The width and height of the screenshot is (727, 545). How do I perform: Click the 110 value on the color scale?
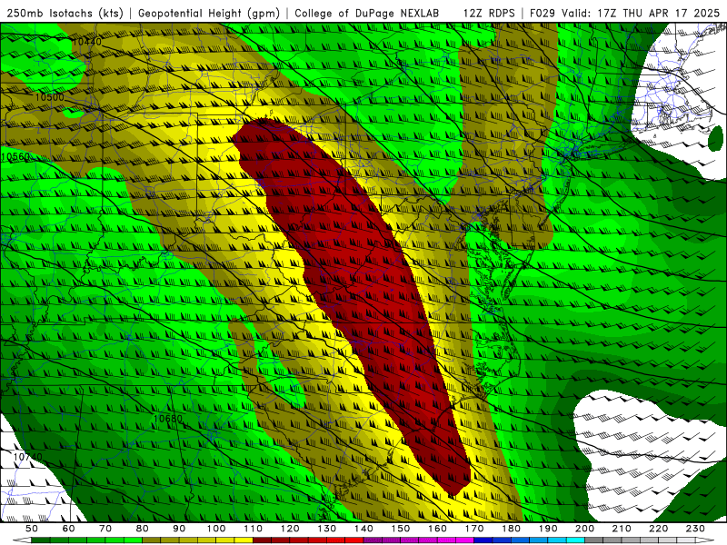(254, 529)
